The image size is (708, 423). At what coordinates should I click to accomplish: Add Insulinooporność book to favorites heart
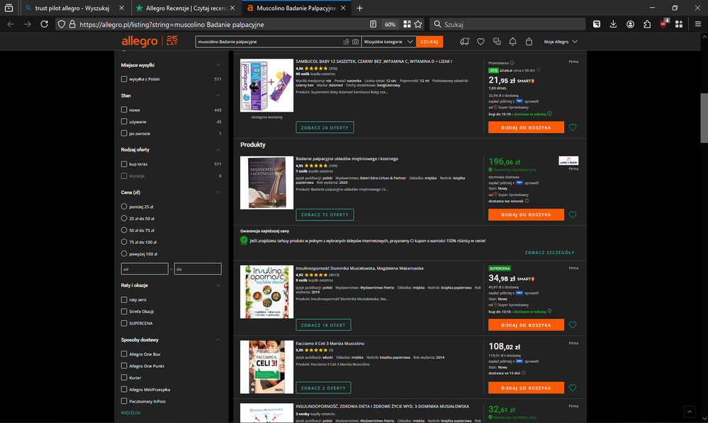[x=573, y=325]
